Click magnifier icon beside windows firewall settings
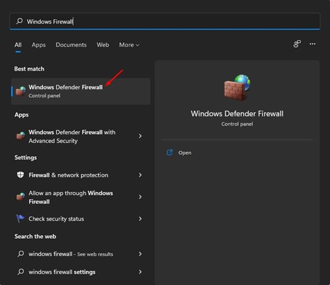This screenshot has height=285, width=330. click(x=20, y=272)
